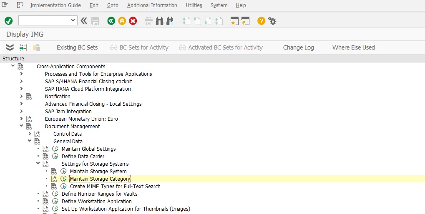The width and height of the screenshot is (425, 214).
Task: Click the yellow Help question mark icon
Action: pos(261,21)
